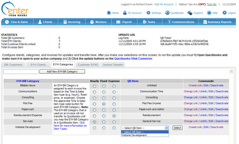The width and height of the screenshot is (239, 144).
Task: Select Expense radio for Consulting row
Action: pyautogui.click(x=114, y=98)
